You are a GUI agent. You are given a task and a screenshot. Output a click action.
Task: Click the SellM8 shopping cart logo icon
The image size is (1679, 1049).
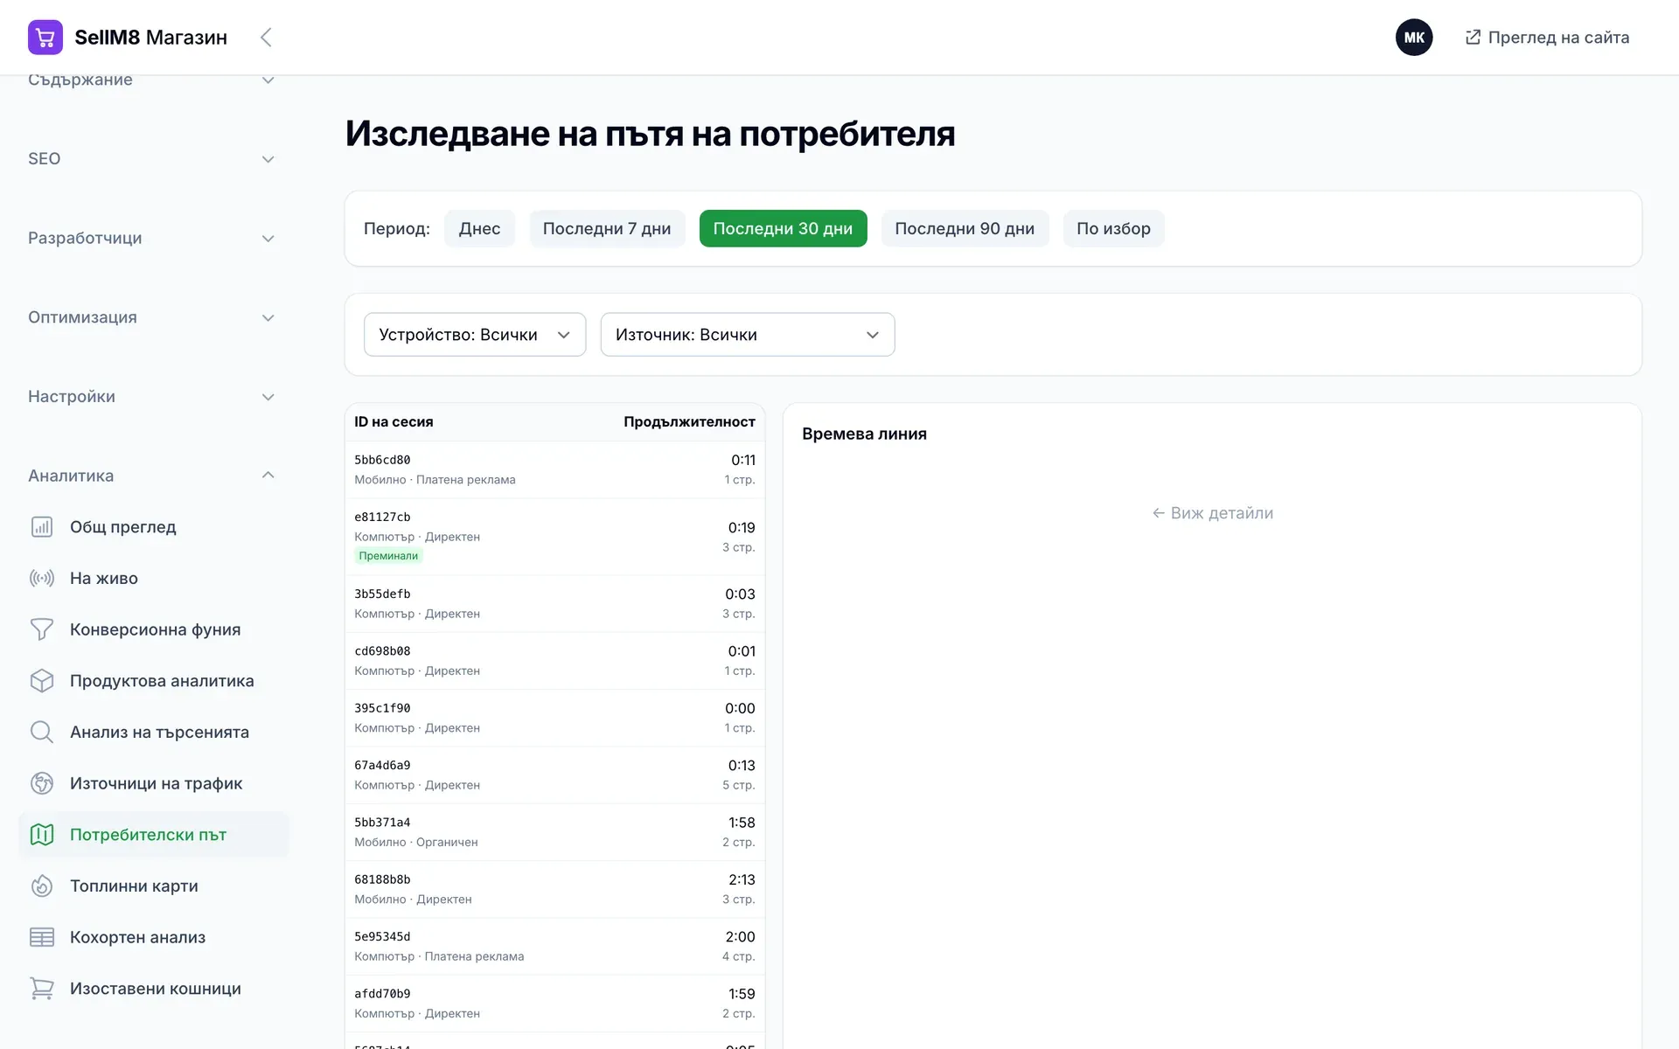(45, 38)
